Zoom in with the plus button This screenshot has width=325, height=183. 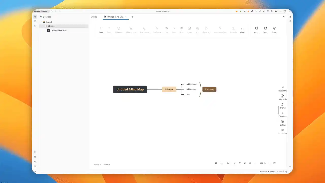[x=269, y=163]
